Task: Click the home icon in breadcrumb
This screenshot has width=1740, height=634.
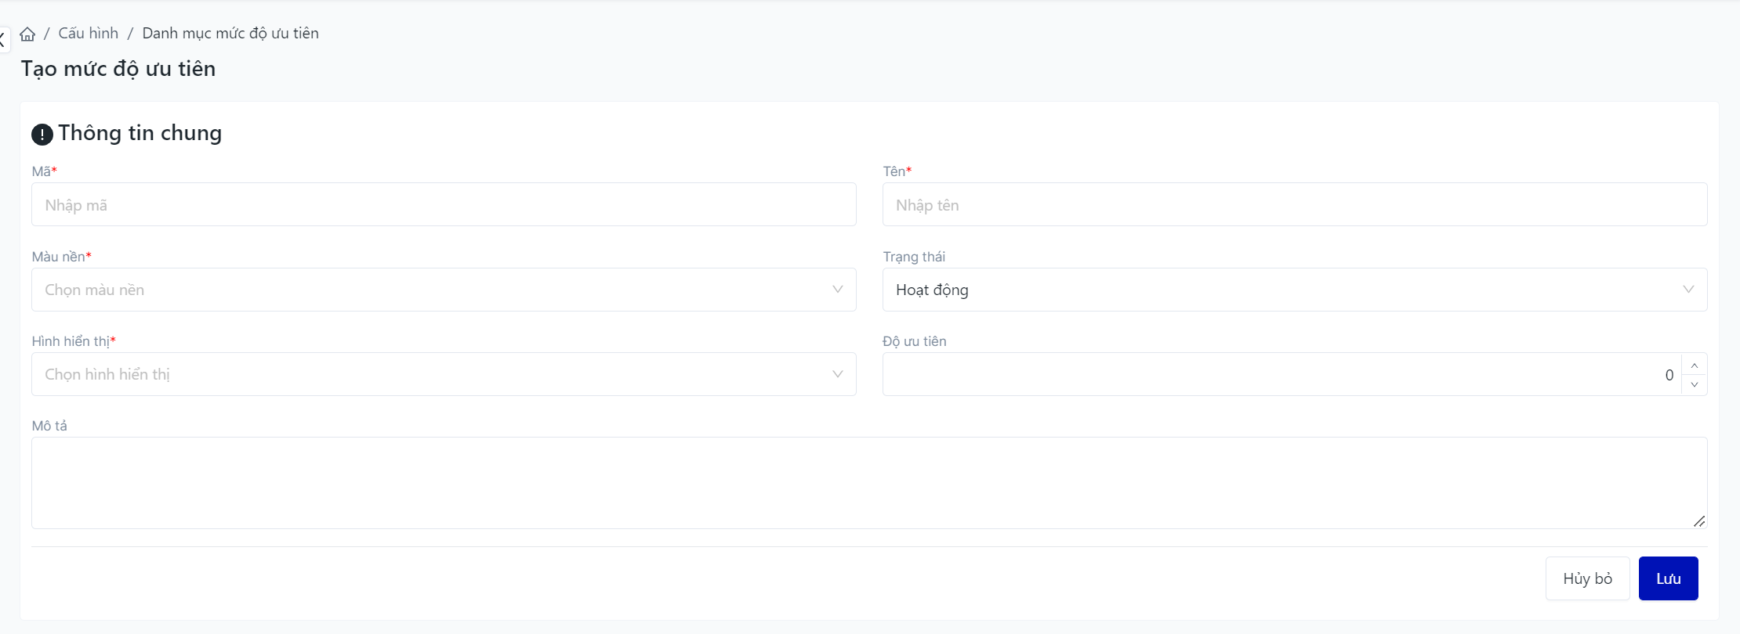Action: click(x=27, y=34)
